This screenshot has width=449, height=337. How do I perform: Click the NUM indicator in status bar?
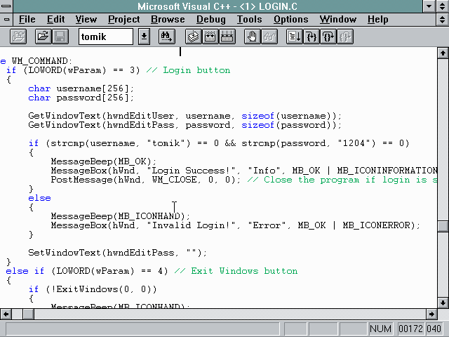380,329
